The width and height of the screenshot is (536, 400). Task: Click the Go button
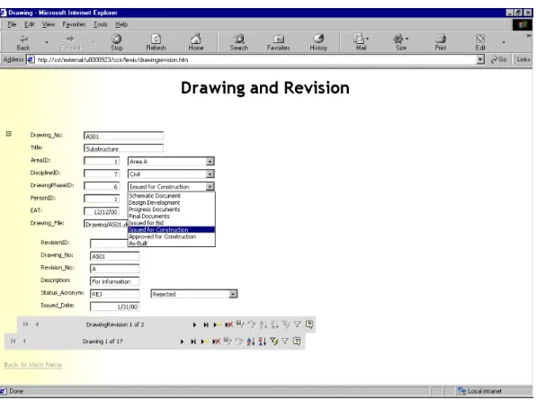pos(499,59)
